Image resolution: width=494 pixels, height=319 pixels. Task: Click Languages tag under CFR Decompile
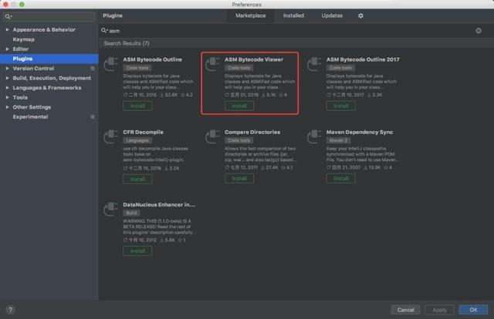tap(137, 140)
